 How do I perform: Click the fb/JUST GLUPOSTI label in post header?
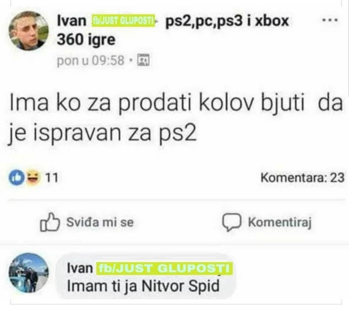(x=123, y=21)
